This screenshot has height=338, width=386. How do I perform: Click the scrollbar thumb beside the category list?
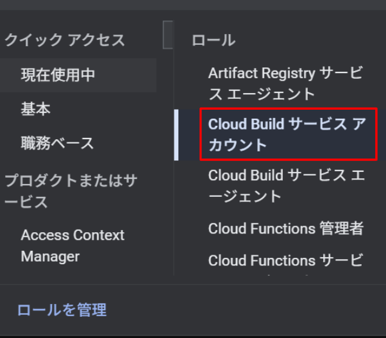click(x=167, y=35)
